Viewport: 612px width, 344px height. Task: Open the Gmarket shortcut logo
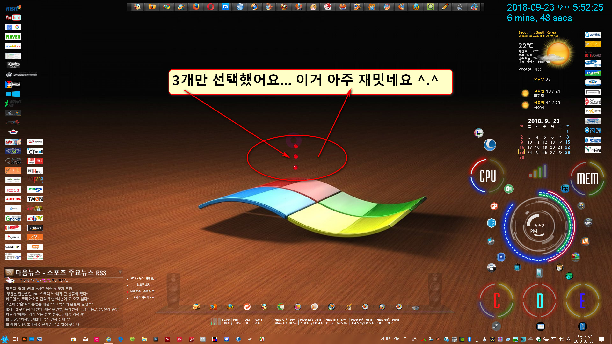pos(13,218)
